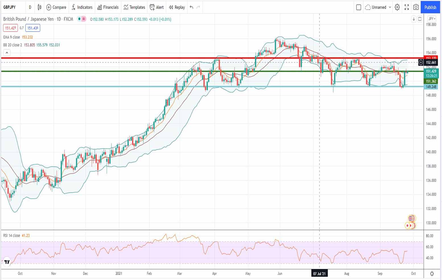Click the Publish button
Viewport: 442px width, 280px height.
[x=430, y=7]
